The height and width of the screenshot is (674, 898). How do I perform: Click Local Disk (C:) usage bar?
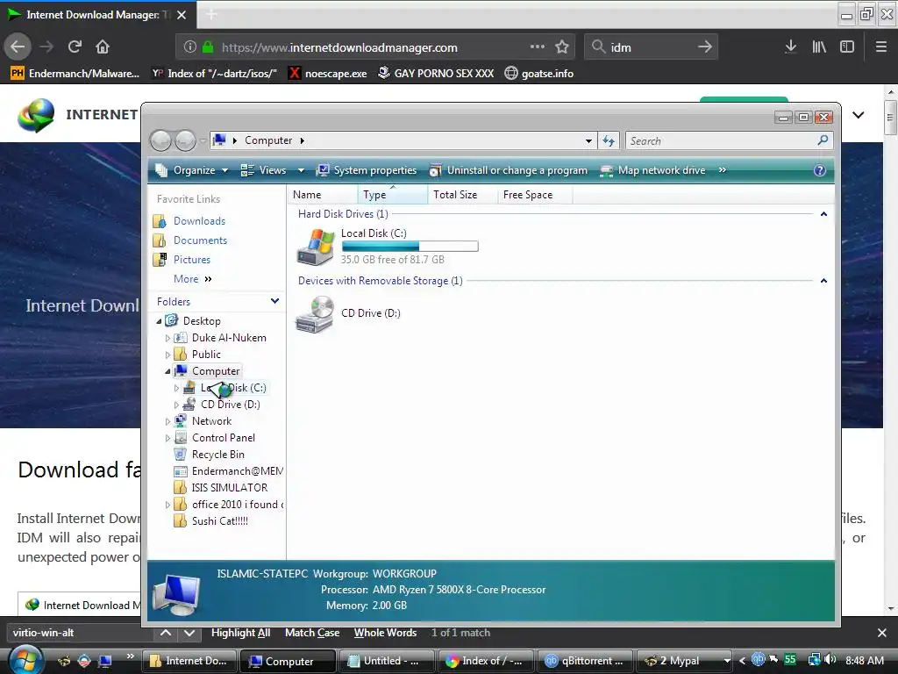410,247
